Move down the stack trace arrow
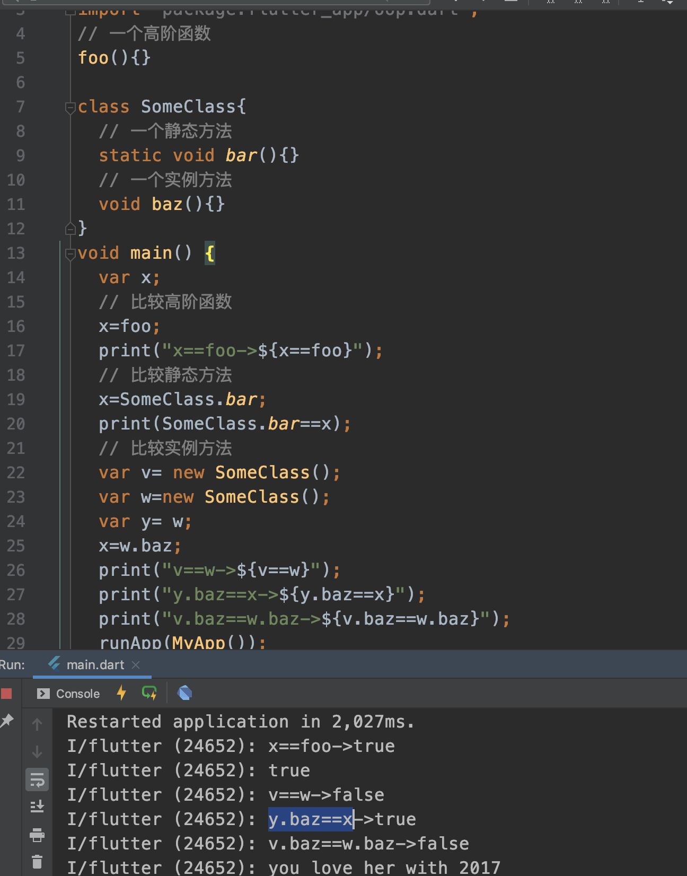This screenshot has width=687, height=876. coord(37,752)
